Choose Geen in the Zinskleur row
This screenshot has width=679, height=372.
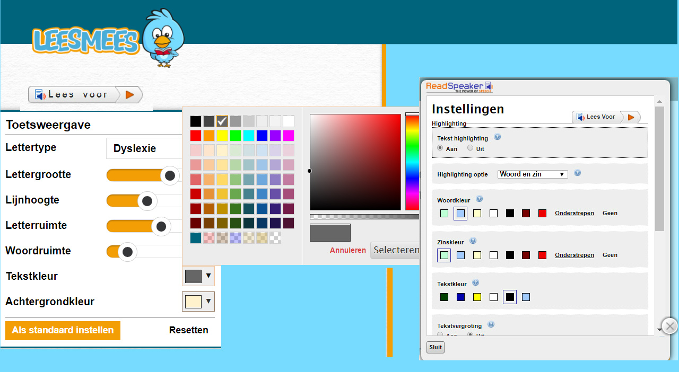pyautogui.click(x=610, y=255)
